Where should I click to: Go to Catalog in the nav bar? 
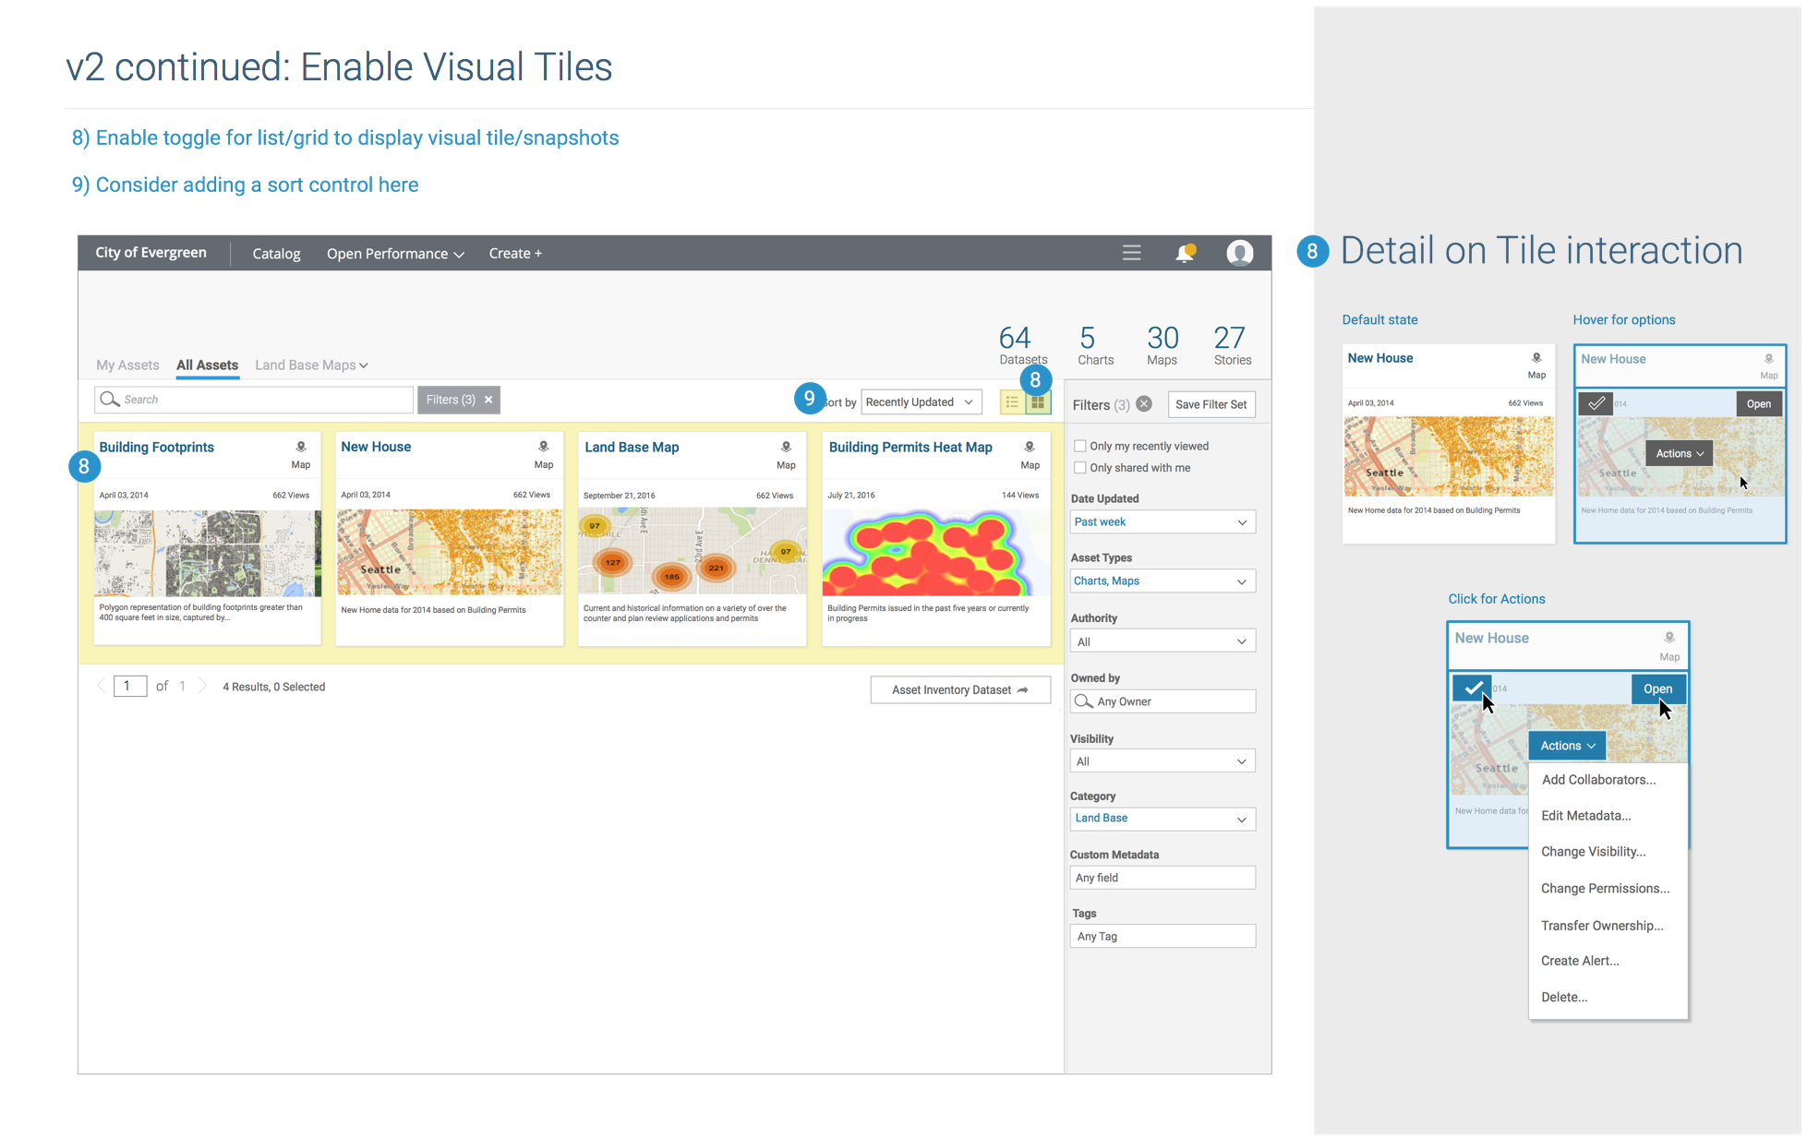[x=276, y=254]
